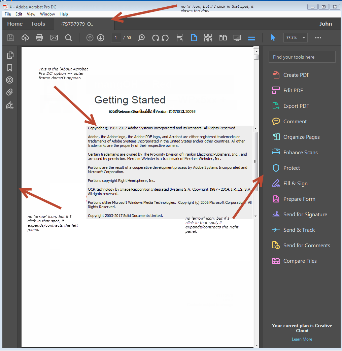Send file by email envelope icon

coord(54,38)
